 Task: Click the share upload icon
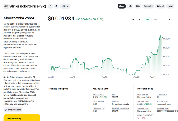coord(56,6)
